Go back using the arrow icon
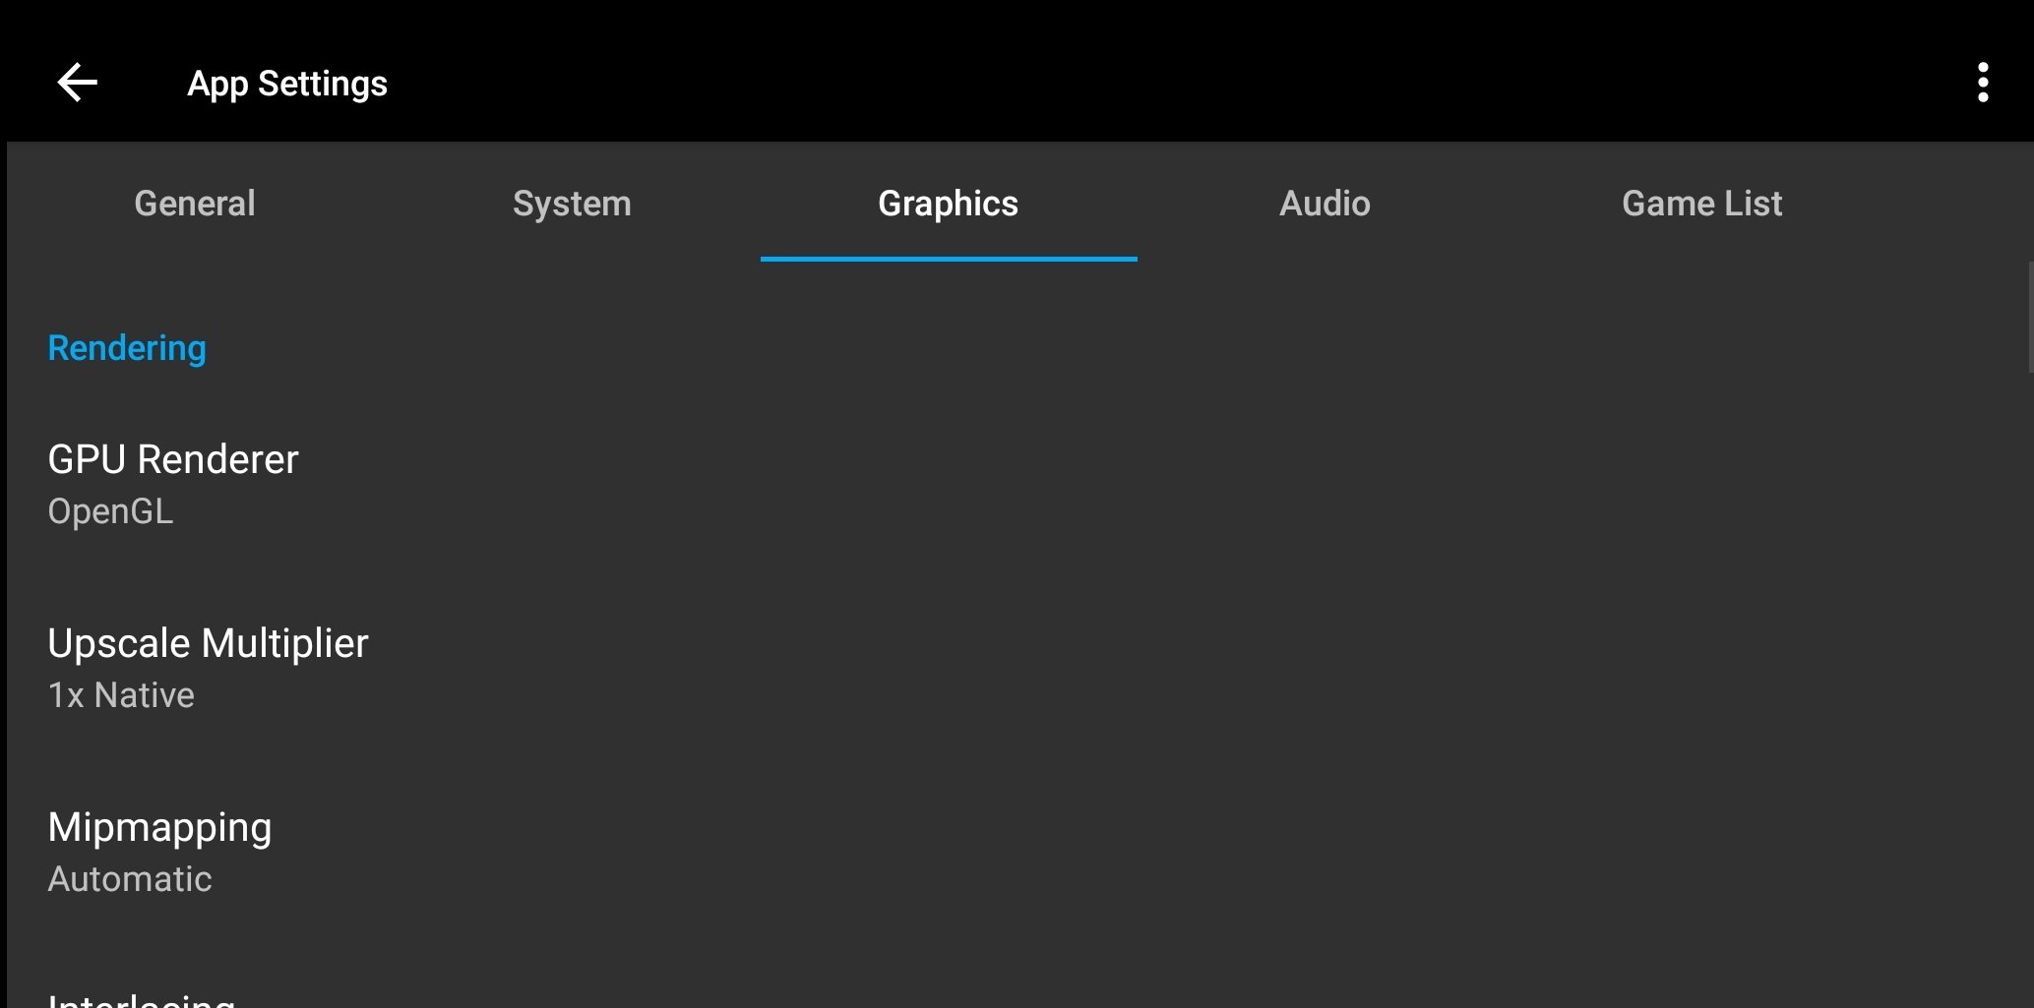2034x1008 pixels. coord(78,83)
